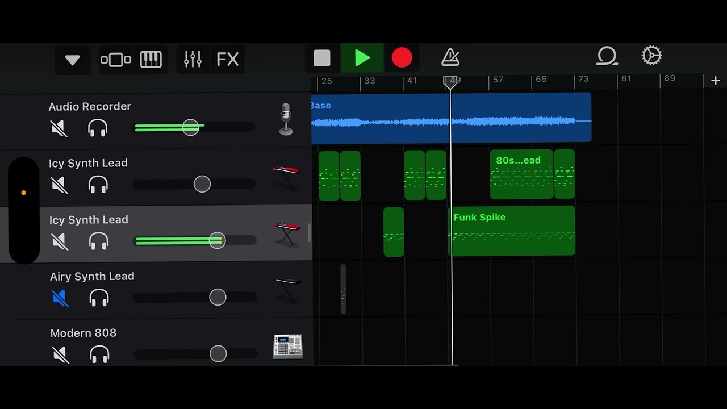727x409 pixels.
Task: Open song settings gear
Action: (x=651, y=56)
